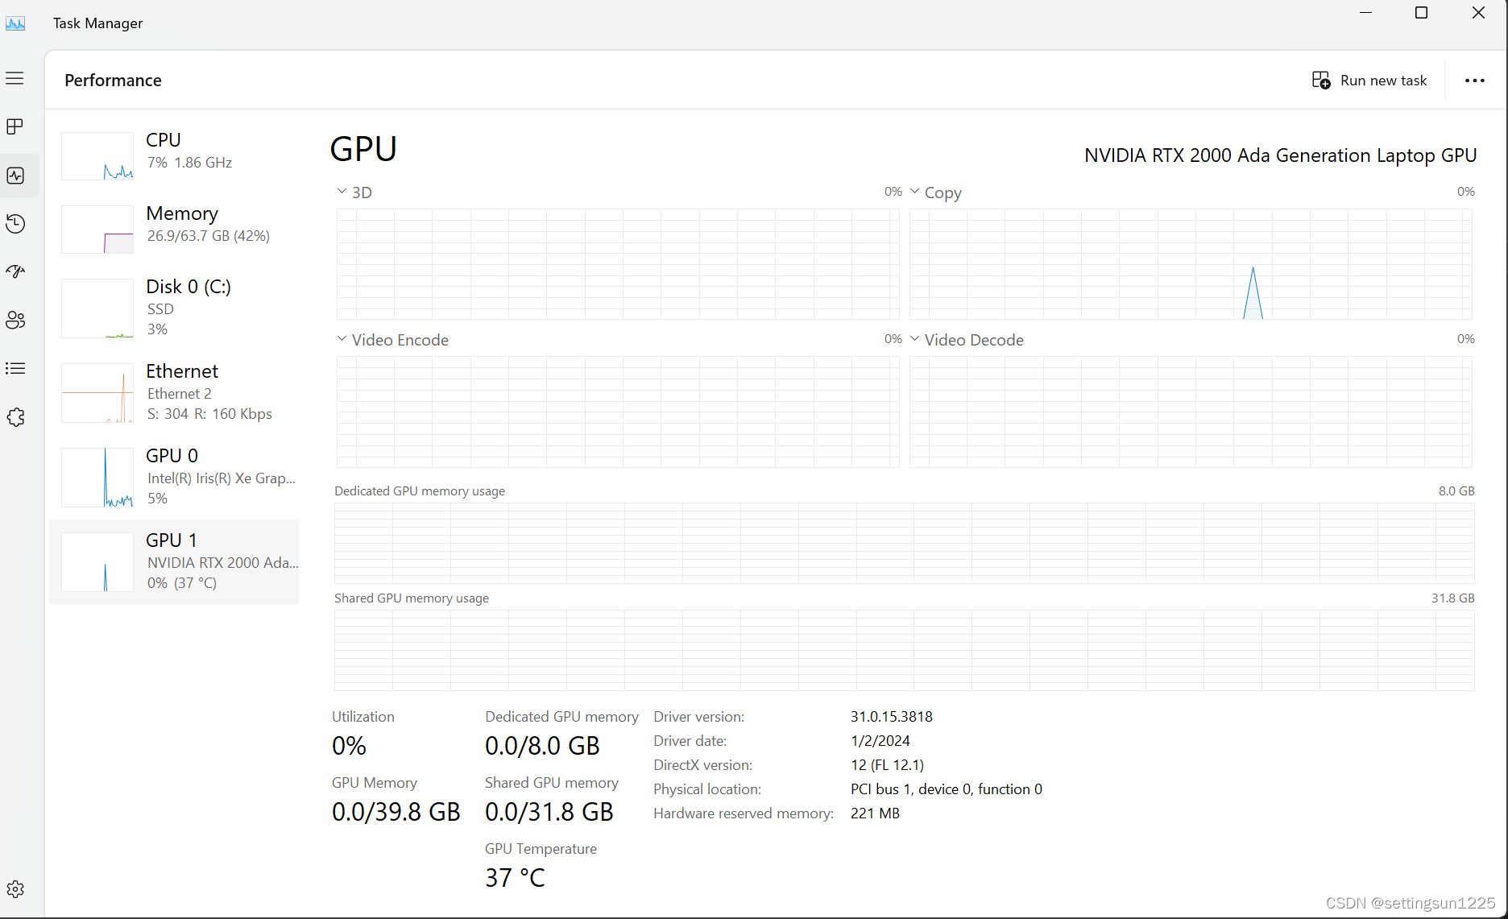Click the Copy engine usage graph
Screen dimensions: 1508x919
pos(1191,264)
